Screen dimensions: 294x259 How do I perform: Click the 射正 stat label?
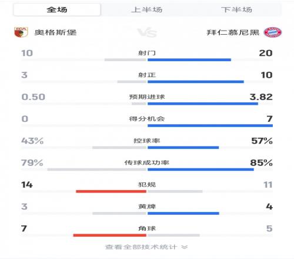[x=147, y=75]
